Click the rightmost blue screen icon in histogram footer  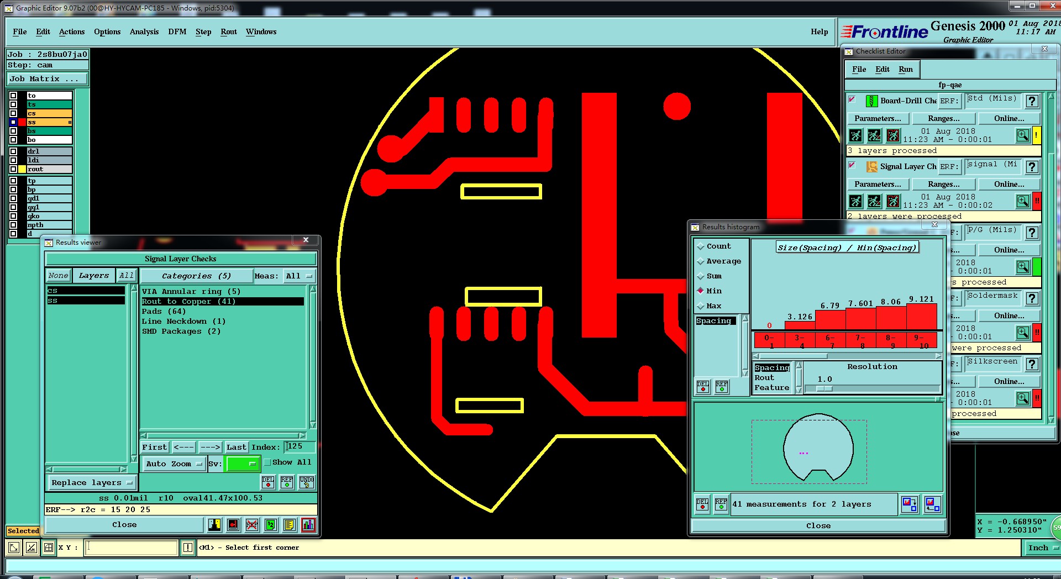(933, 504)
